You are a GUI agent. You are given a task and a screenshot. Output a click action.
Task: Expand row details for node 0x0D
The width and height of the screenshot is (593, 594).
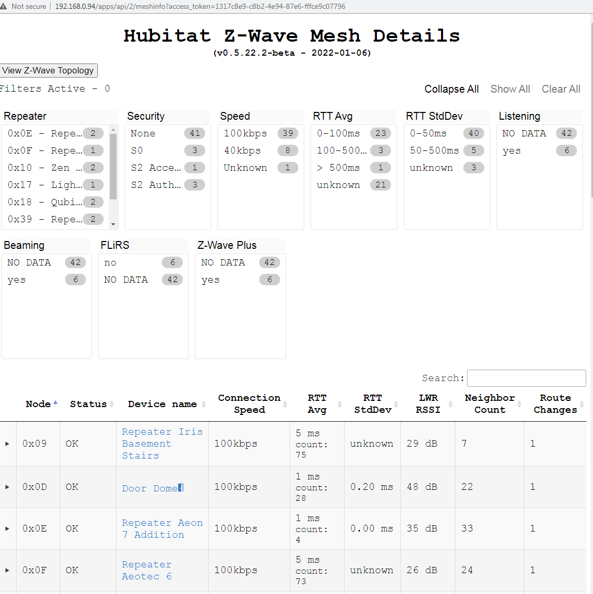coord(8,487)
